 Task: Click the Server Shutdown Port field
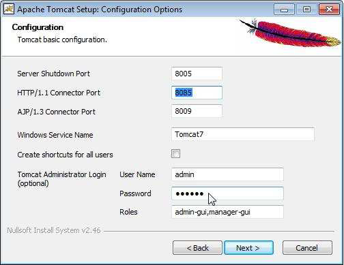tap(197, 74)
